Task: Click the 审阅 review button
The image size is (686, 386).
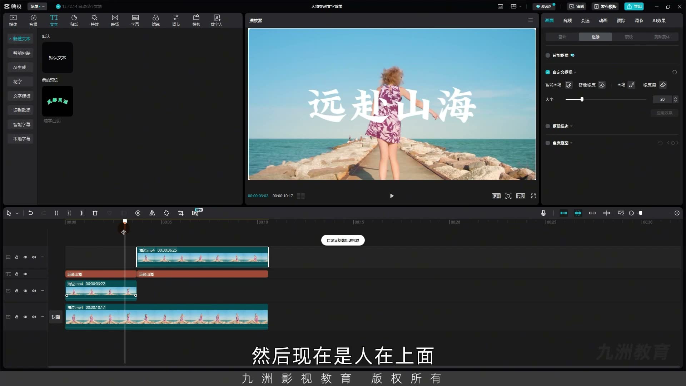Action: [x=577, y=6]
